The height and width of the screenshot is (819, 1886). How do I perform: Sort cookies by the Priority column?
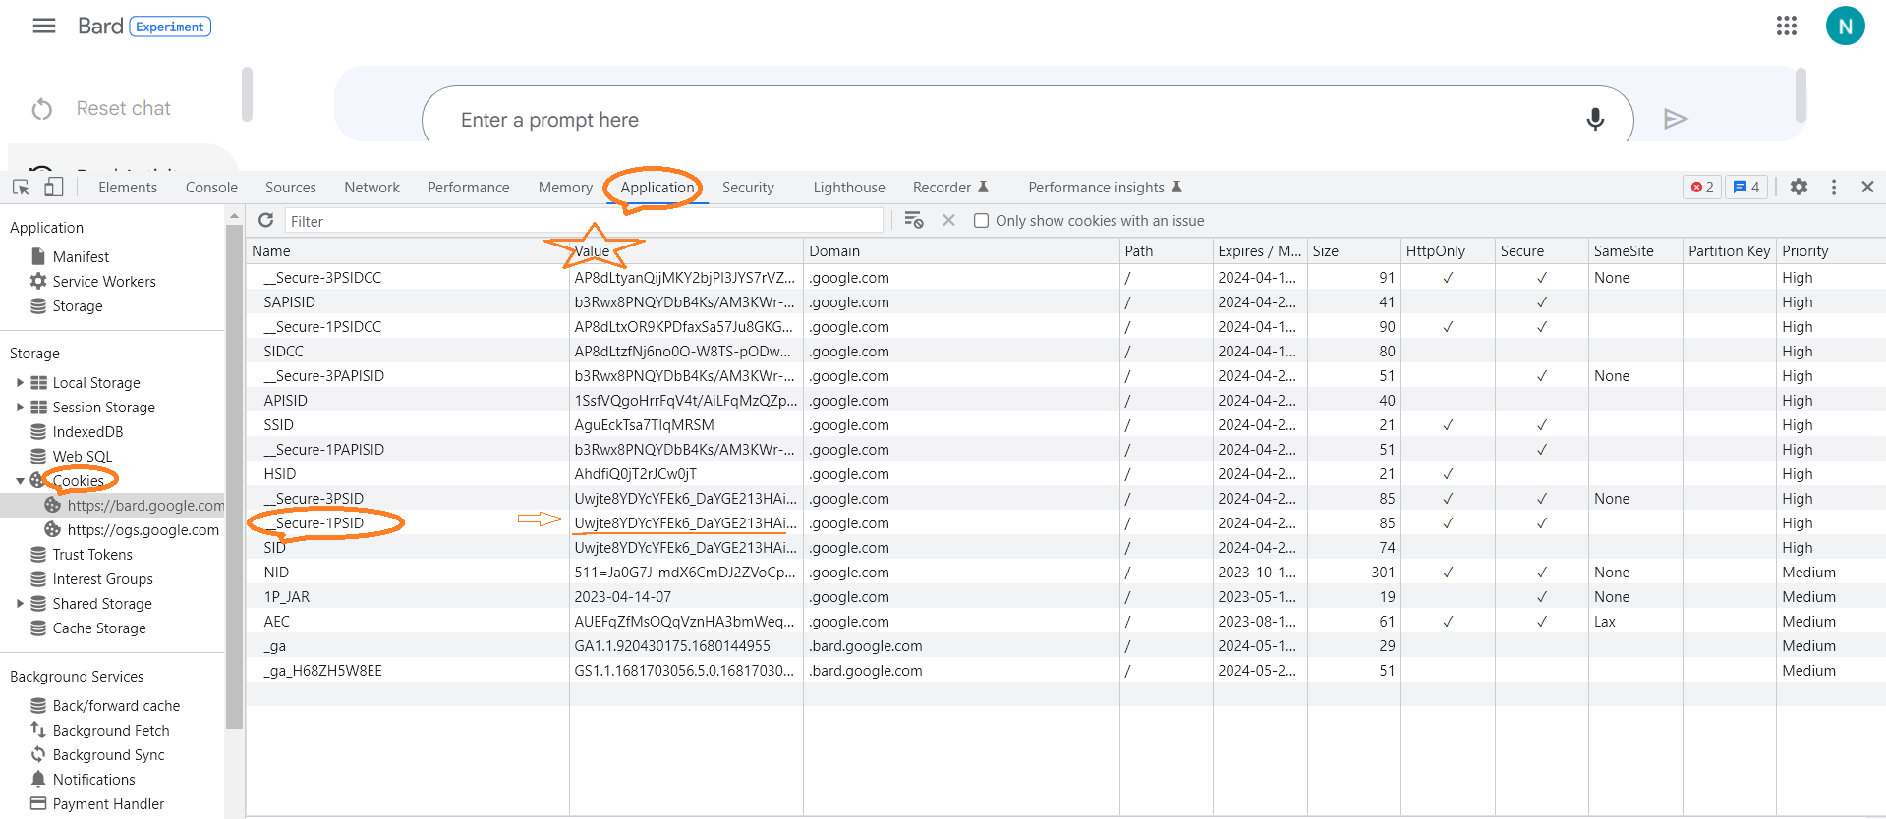(1831, 250)
